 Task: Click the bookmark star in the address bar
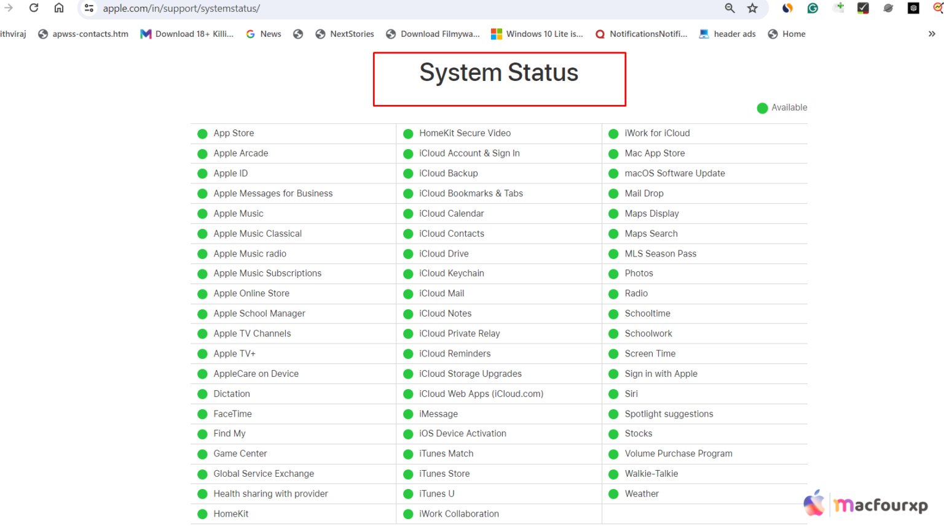(x=752, y=9)
